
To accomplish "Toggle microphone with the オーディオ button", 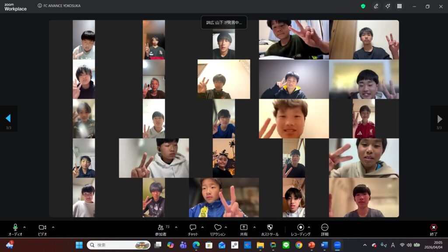I will tap(15, 228).
